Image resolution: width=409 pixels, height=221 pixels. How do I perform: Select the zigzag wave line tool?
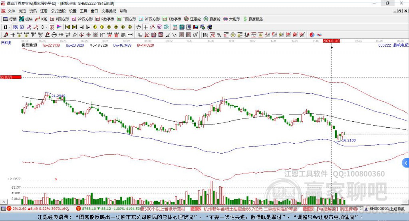(x=175, y=35)
